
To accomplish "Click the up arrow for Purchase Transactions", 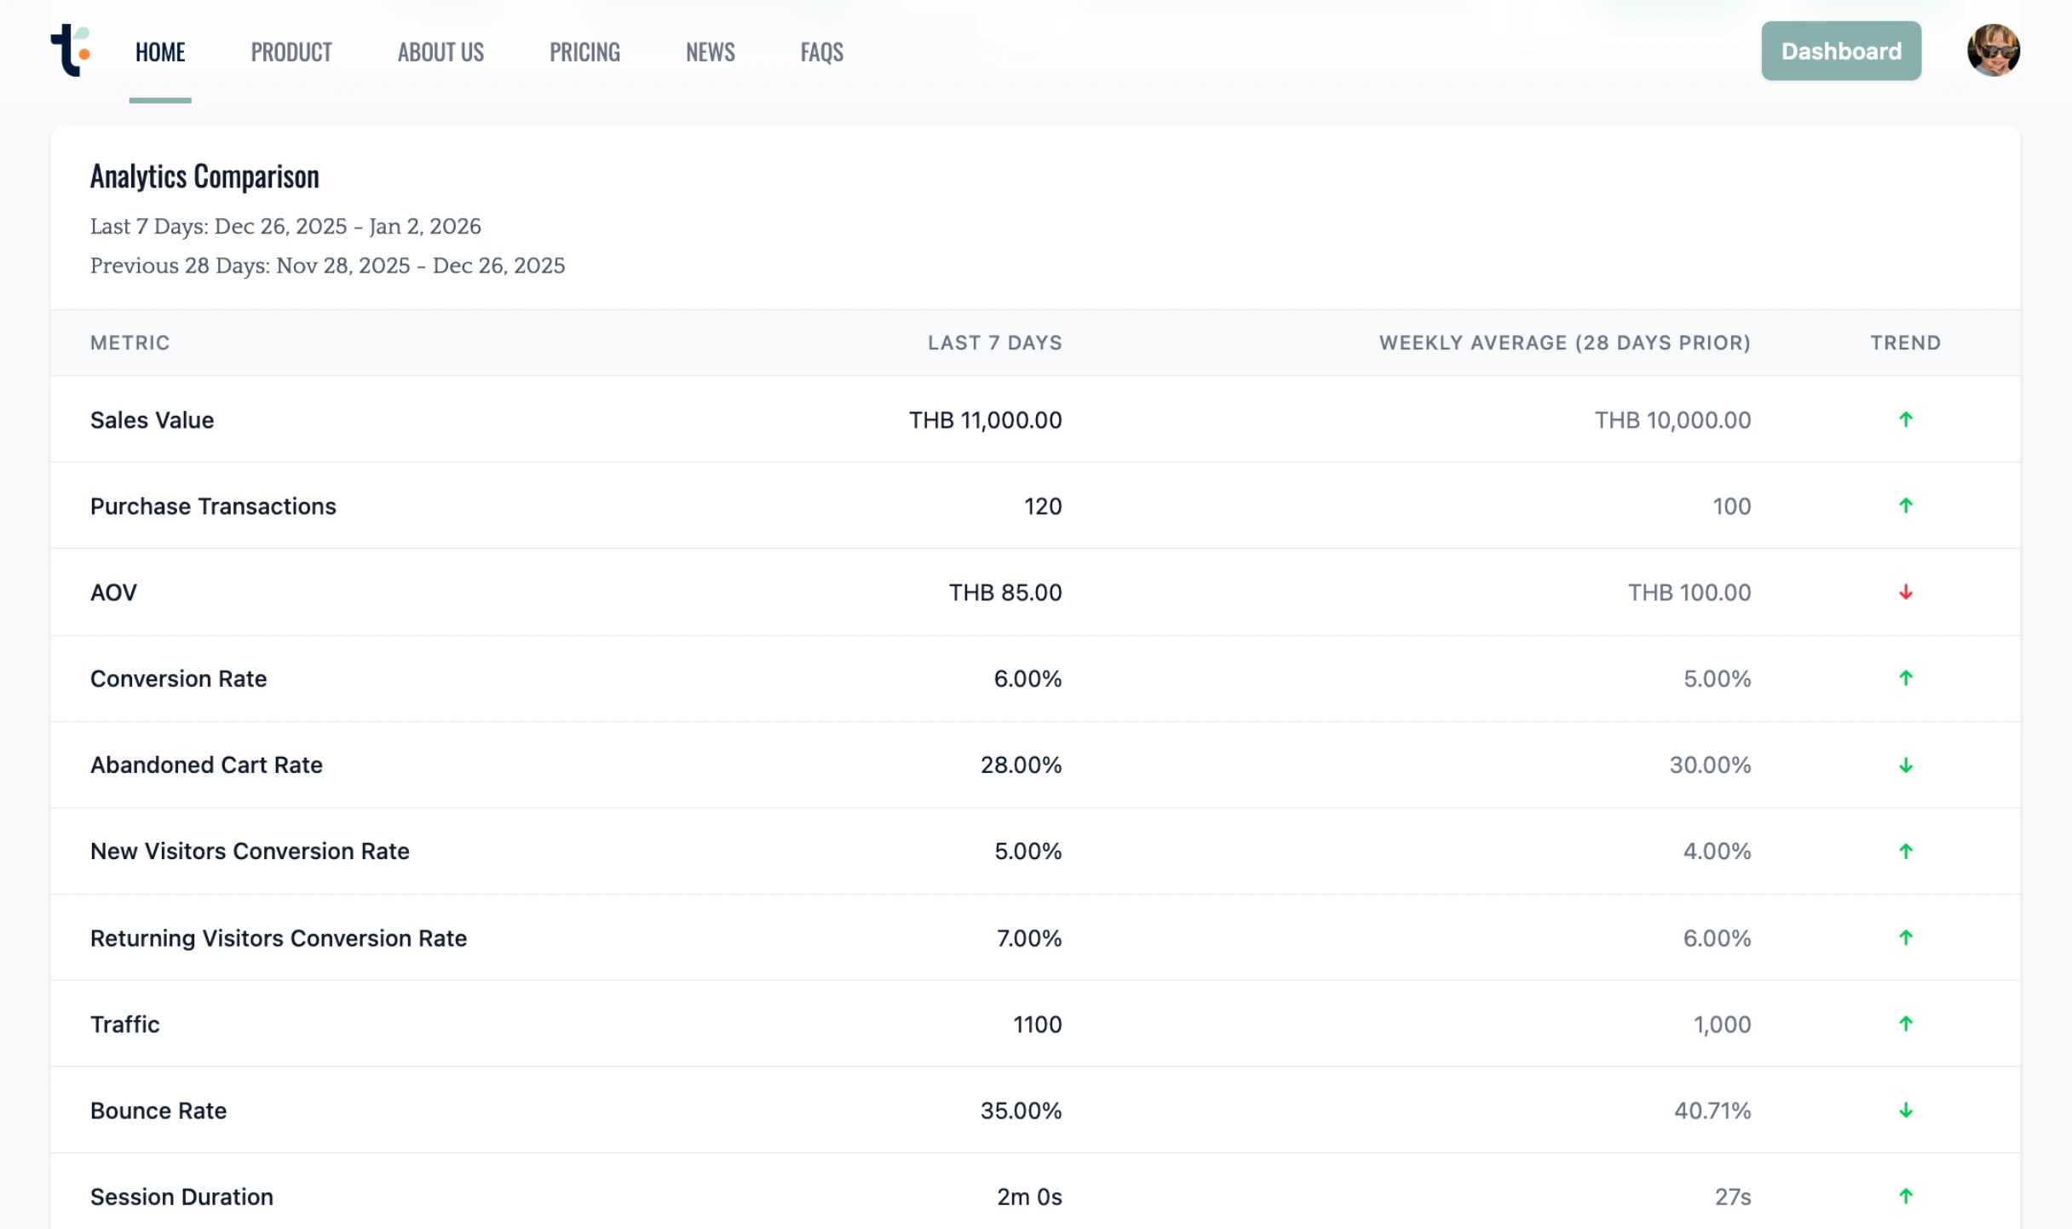I will pos(1906,505).
